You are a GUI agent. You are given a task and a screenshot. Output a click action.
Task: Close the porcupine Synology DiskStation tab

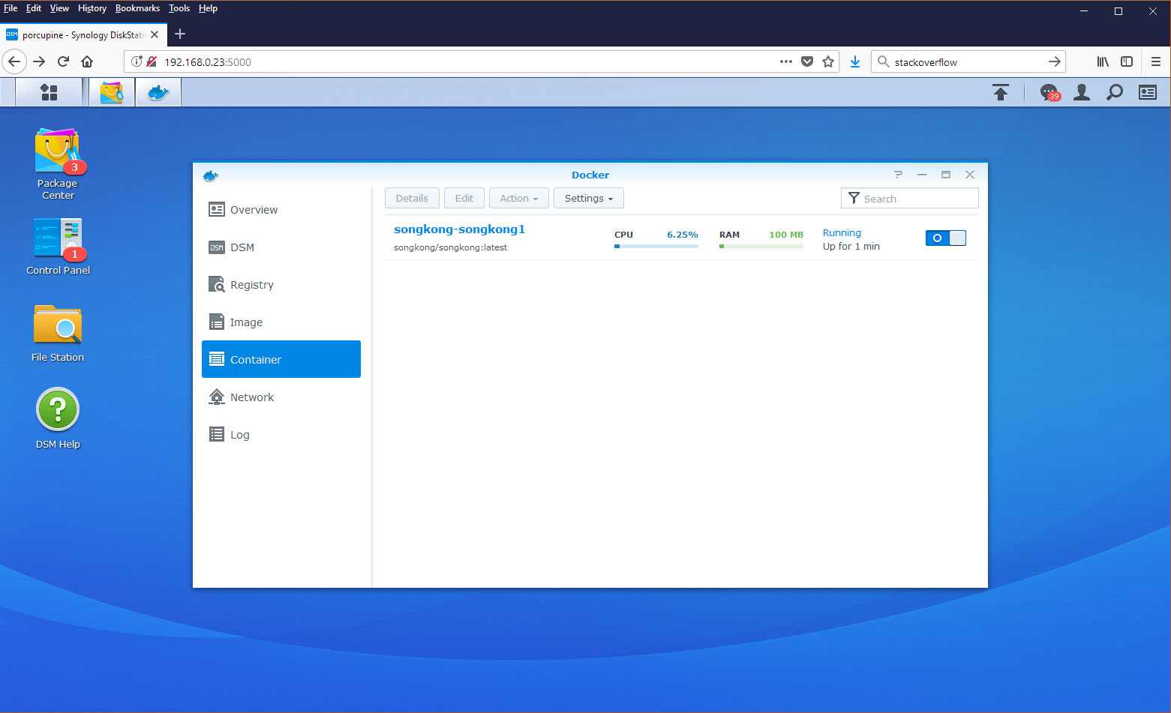pos(155,34)
